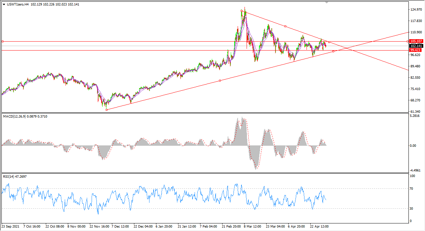Click the -4.4961 MACD scale value
Screen dimensions: 425x231
416,170
